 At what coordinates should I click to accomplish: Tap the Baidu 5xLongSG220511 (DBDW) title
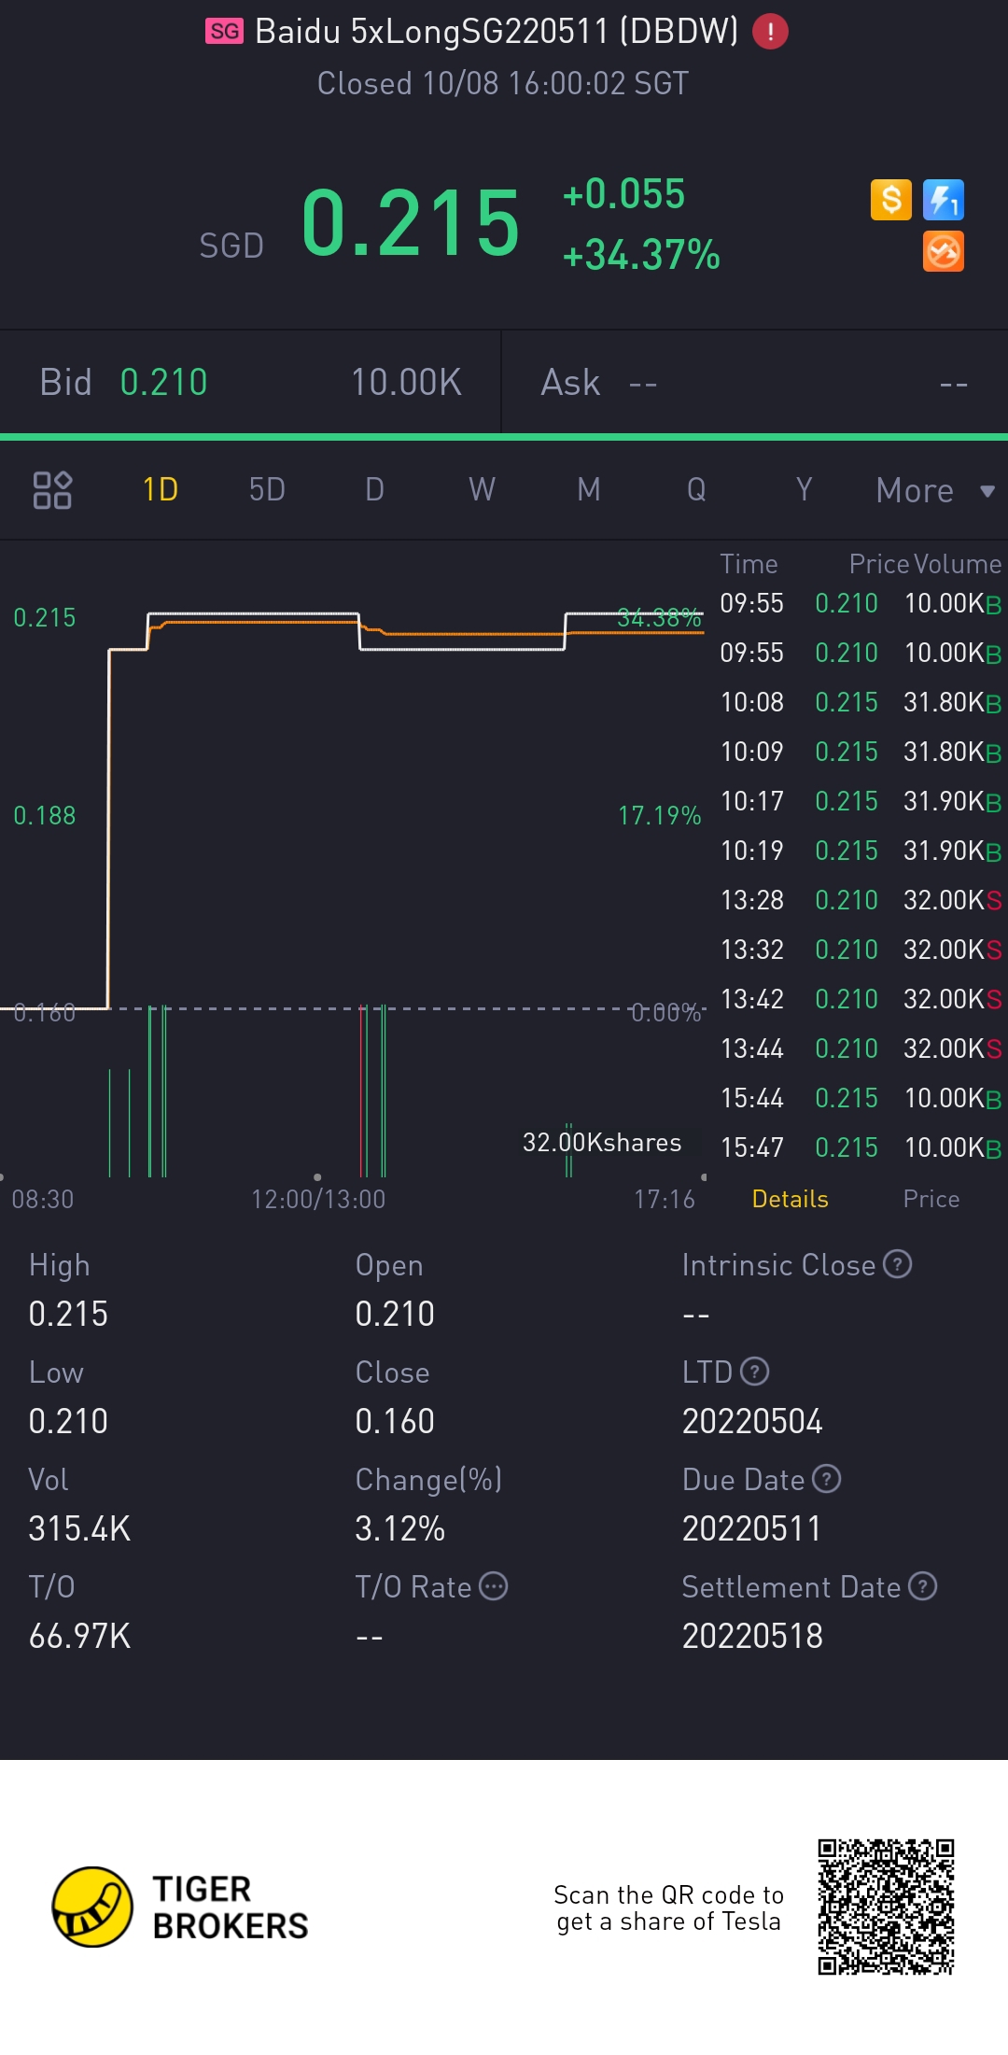(497, 32)
